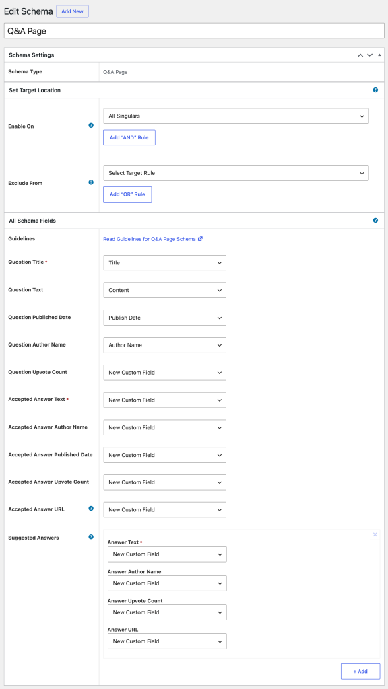Viewport: 388px width, 689px height.
Task: Edit the Q&A Page title field
Action: tap(194, 31)
